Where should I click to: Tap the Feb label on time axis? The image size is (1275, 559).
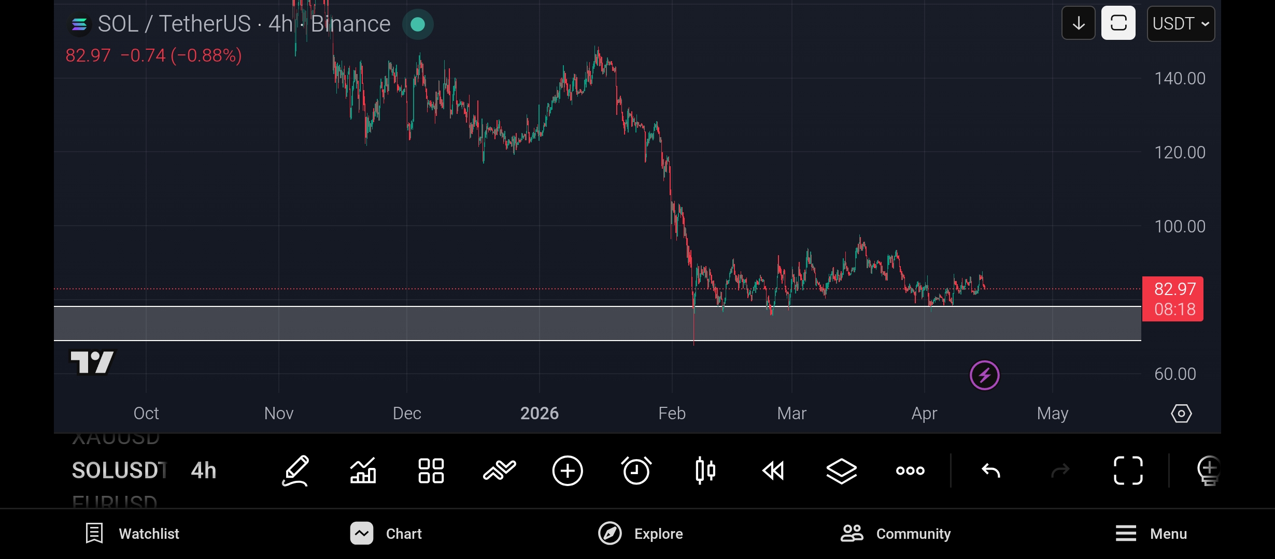tap(672, 413)
